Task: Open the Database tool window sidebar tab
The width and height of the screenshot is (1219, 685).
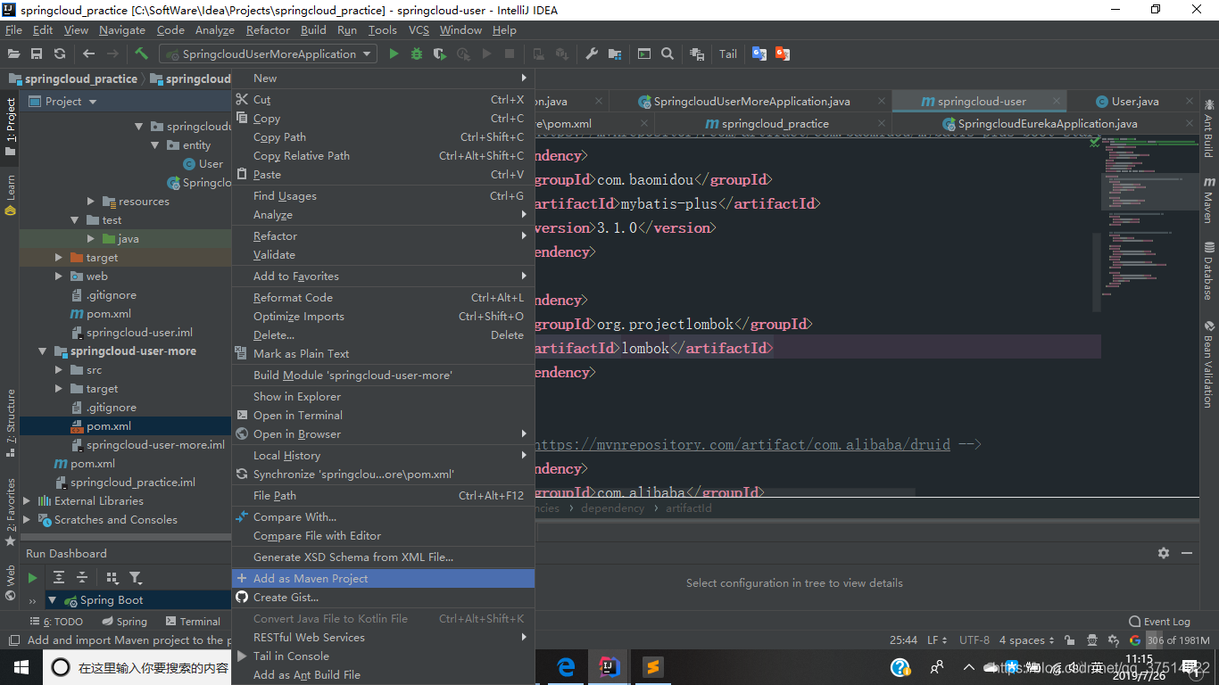Action: point(1209,270)
